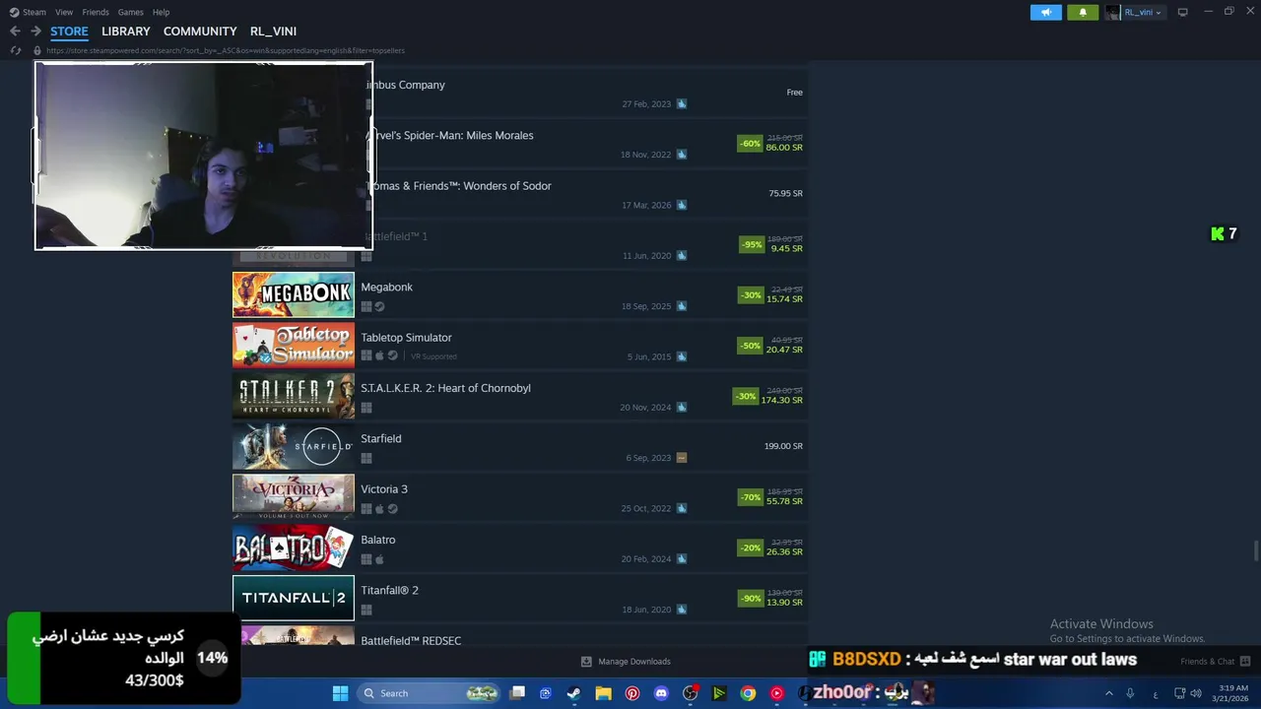The image size is (1261, 709).
Task: Open the Starfield thumbnail
Action: (294, 446)
